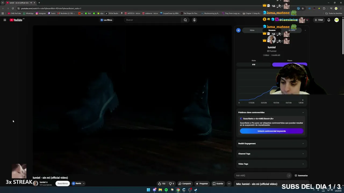
Task: Click Unlock controversial keywords button
Action: [272, 131]
